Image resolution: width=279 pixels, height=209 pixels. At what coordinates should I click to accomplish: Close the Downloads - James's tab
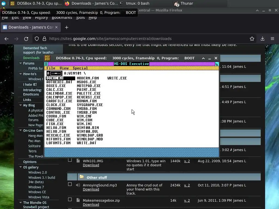point(56,27)
